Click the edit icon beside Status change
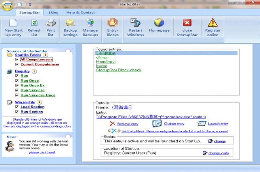Screen dimensions: 260x172 210,141
